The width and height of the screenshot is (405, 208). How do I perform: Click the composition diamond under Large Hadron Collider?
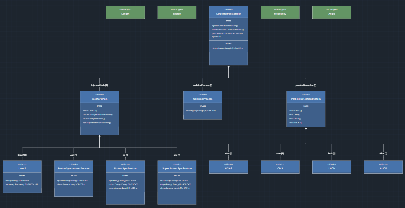coord(228,67)
